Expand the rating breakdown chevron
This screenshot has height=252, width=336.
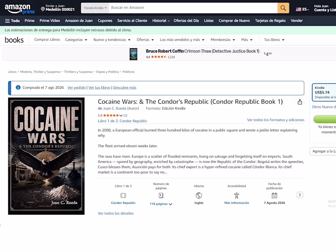click(x=121, y=115)
